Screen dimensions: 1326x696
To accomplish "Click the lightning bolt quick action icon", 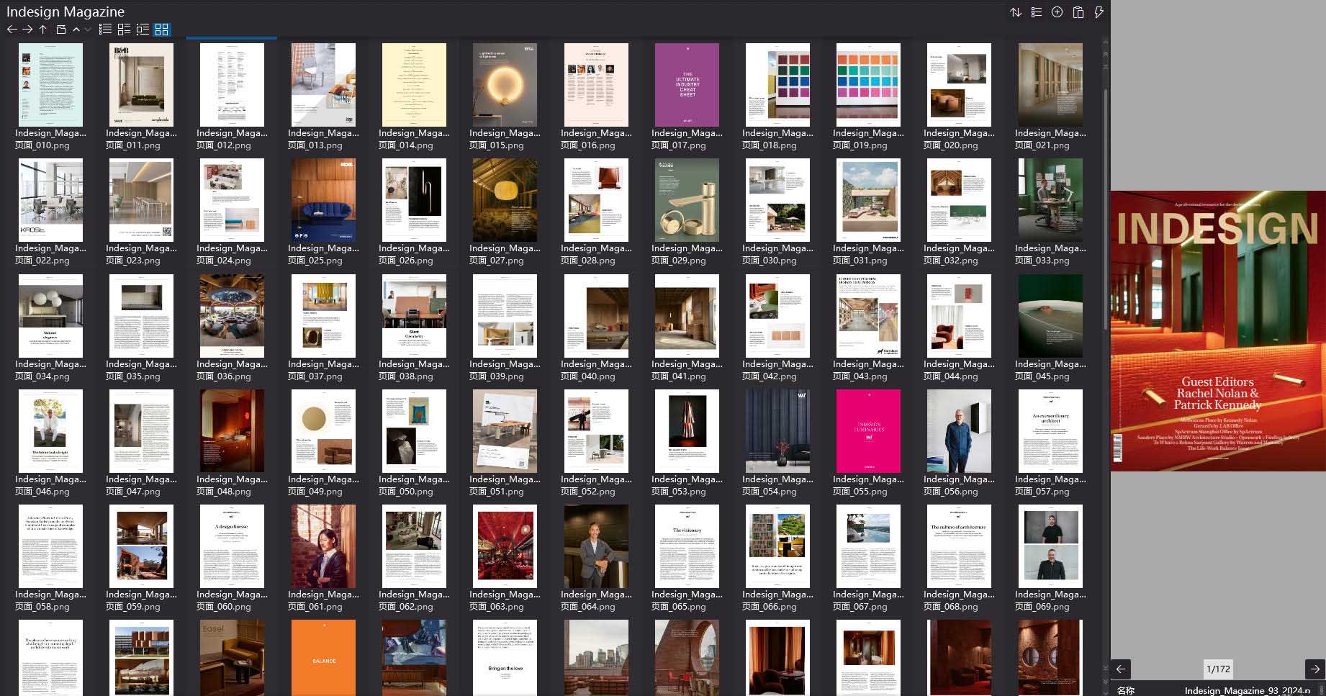I will pos(1099,12).
